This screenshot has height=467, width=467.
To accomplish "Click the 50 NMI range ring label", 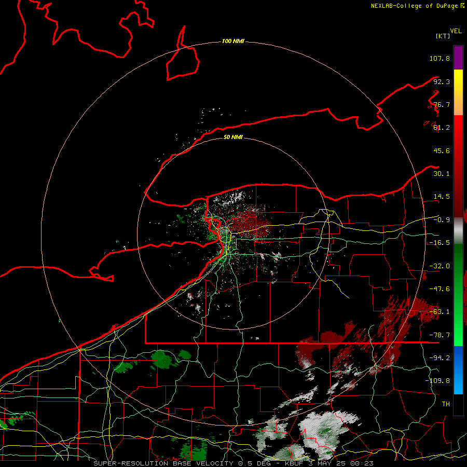I will (233, 137).
